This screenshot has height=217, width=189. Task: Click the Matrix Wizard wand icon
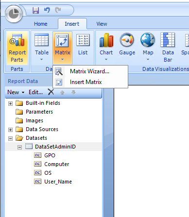click(59, 71)
